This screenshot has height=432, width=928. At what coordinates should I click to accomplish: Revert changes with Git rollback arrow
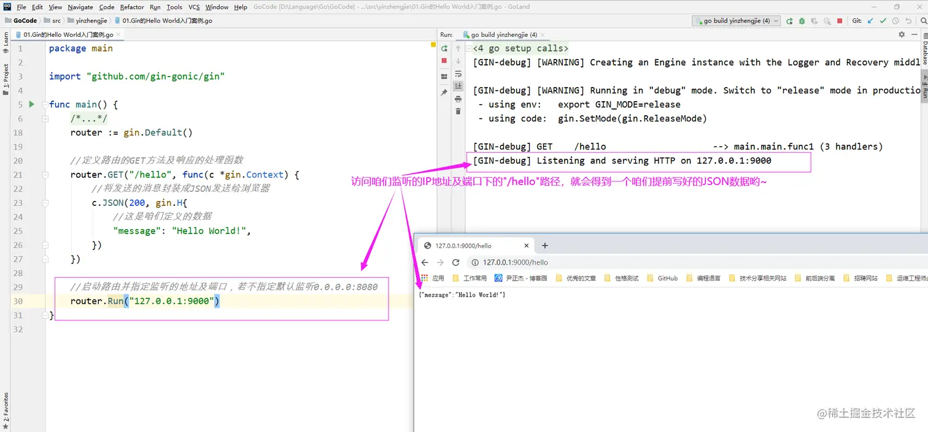908,21
